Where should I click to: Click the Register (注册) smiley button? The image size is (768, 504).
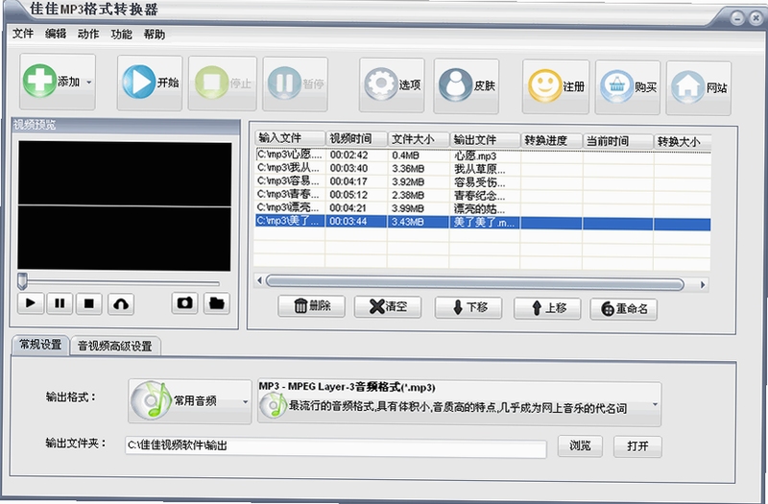[556, 87]
